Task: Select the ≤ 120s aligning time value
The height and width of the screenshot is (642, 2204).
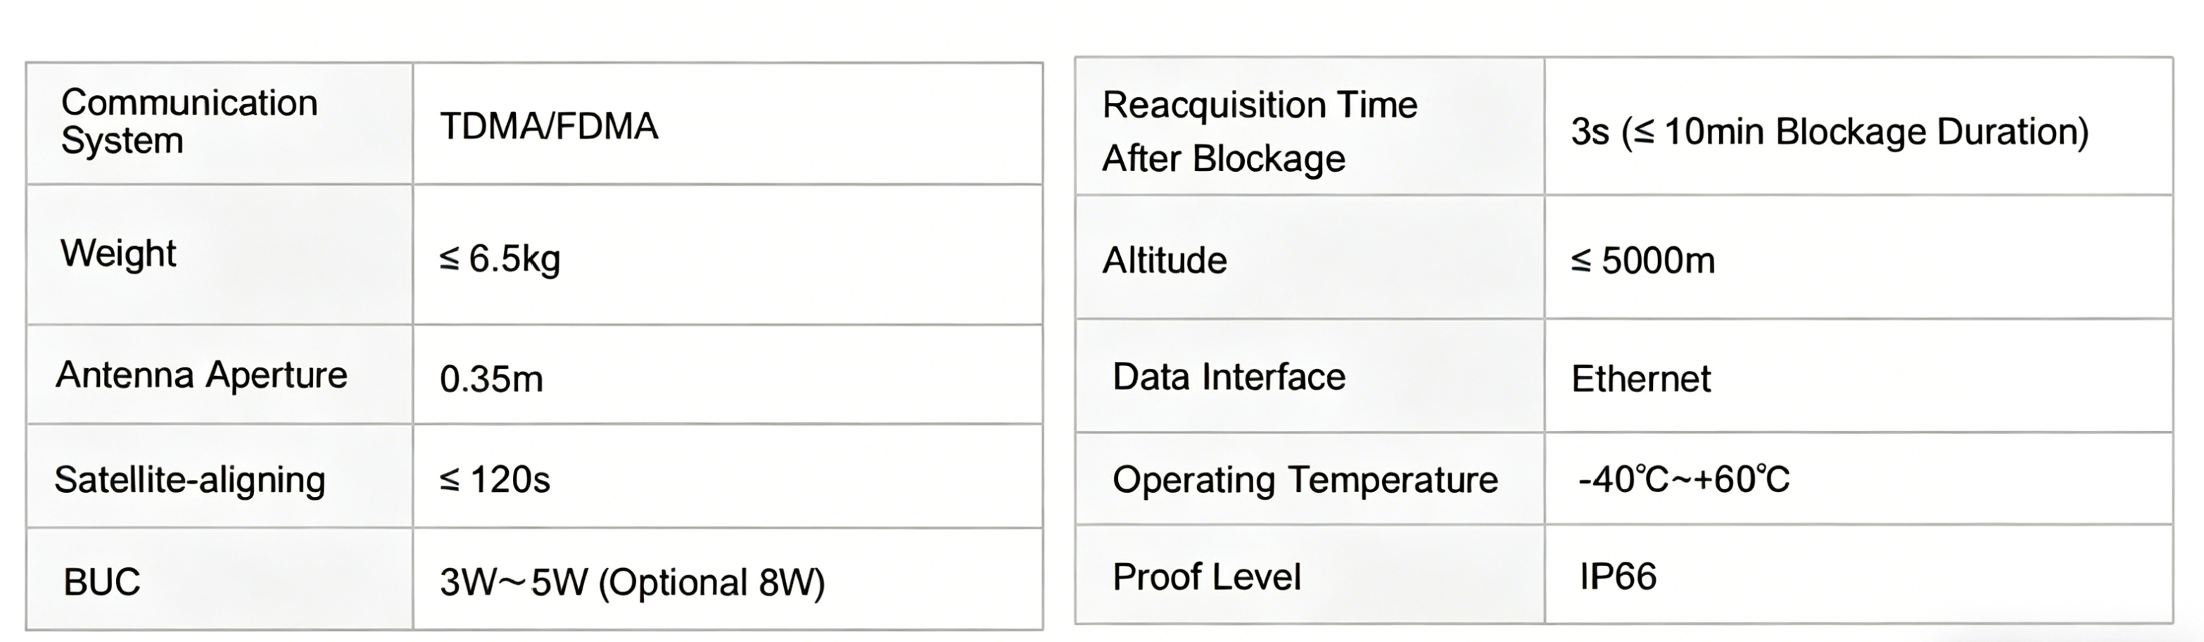Action: [495, 479]
